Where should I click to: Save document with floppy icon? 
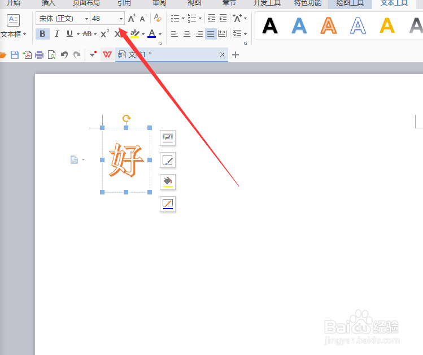15,55
